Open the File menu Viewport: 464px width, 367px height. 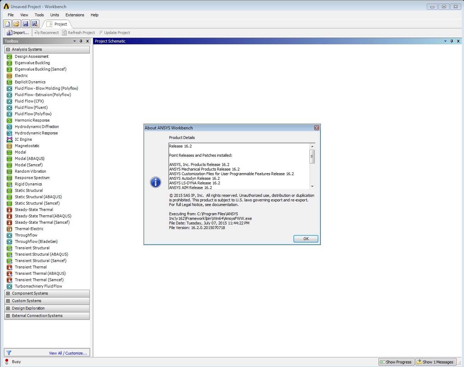pos(11,15)
